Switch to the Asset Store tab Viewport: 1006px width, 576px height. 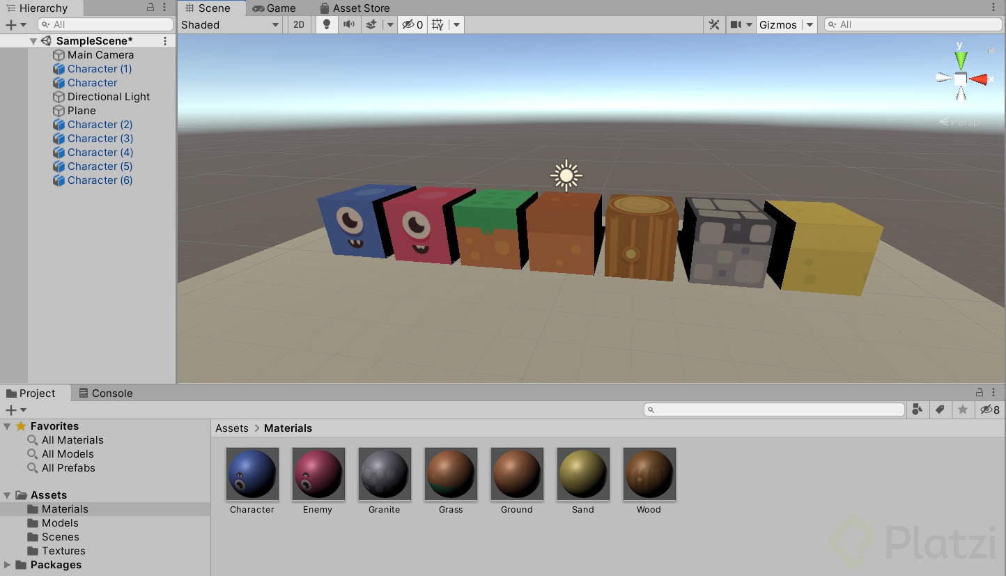(355, 8)
